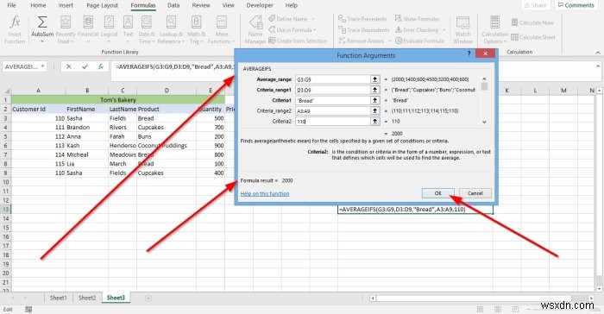Open Recently Used functions list
Viewport: 604px width, 314px height.
66,29
